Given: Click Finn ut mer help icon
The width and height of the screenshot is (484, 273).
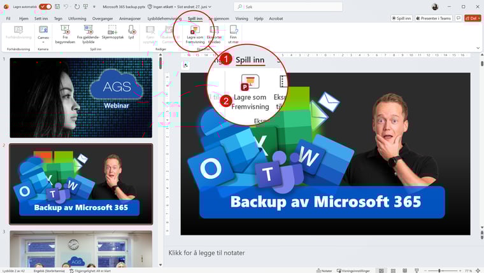Looking at the screenshot, I should [x=233, y=34].
